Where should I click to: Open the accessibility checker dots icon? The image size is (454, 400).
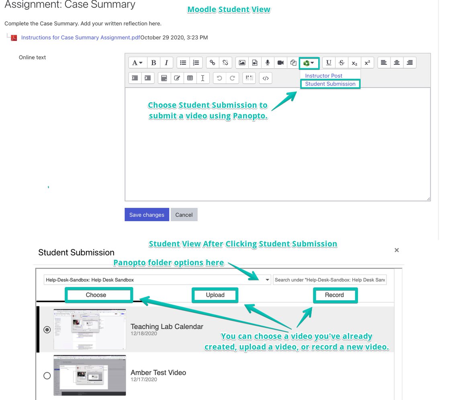249,78
